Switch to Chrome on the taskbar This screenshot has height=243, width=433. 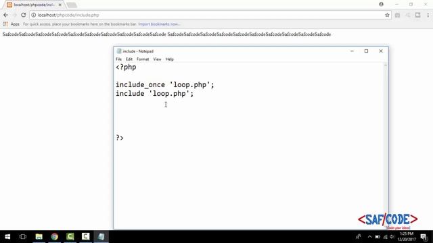54,237
